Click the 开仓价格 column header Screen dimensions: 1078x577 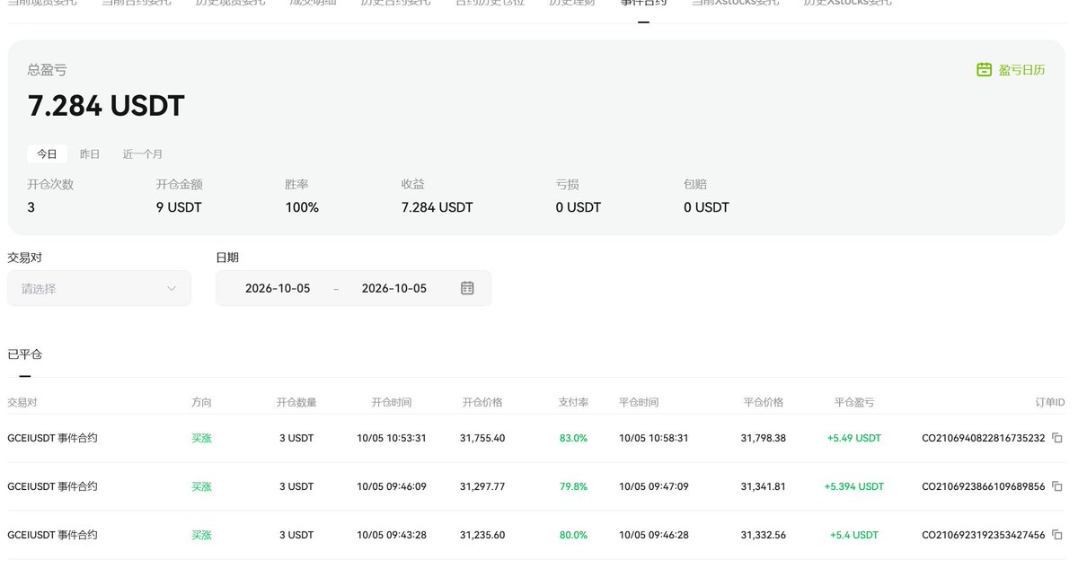pyautogui.click(x=482, y=403)
